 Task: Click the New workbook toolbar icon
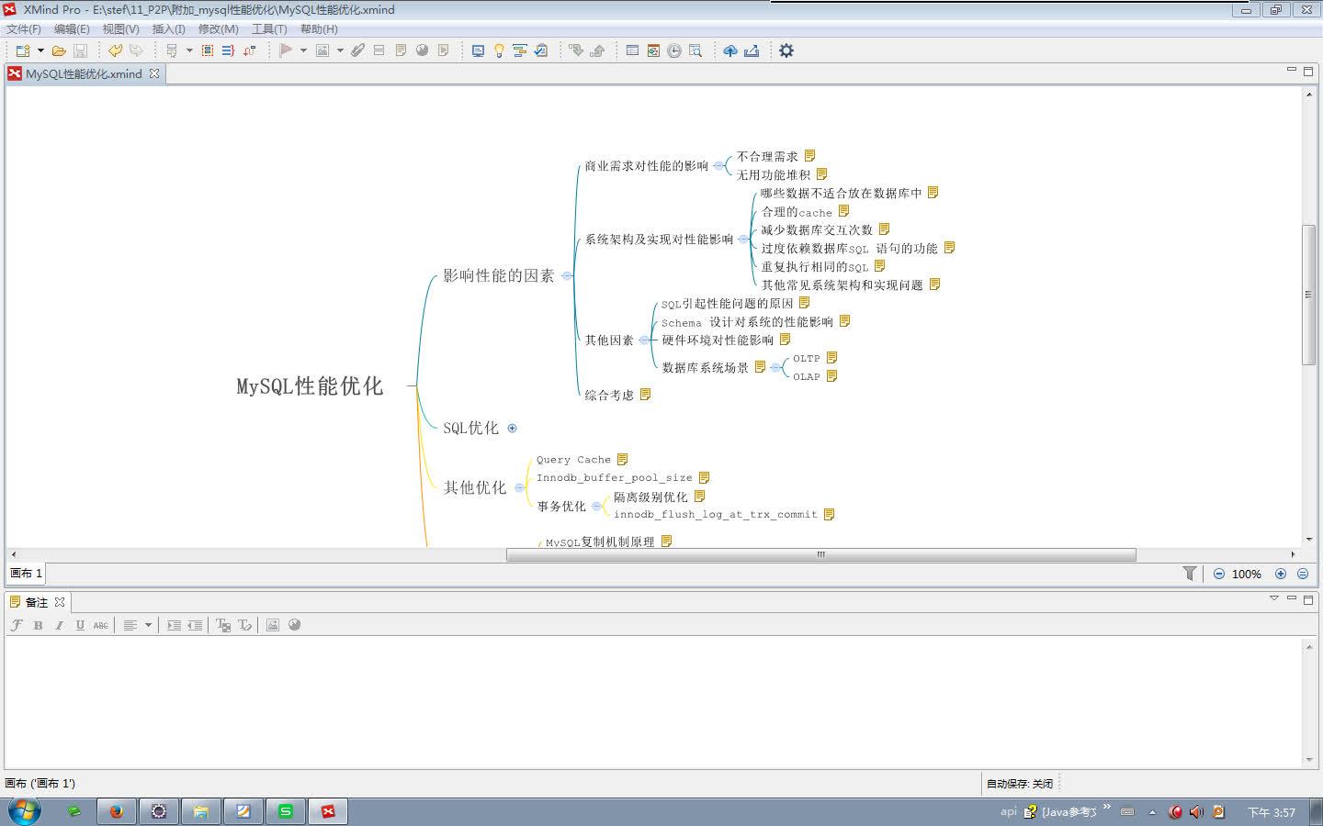(x=23, y=50)
